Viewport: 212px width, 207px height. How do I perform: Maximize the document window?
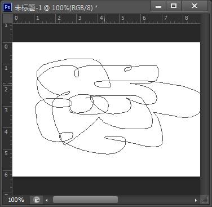coord(174,6)
